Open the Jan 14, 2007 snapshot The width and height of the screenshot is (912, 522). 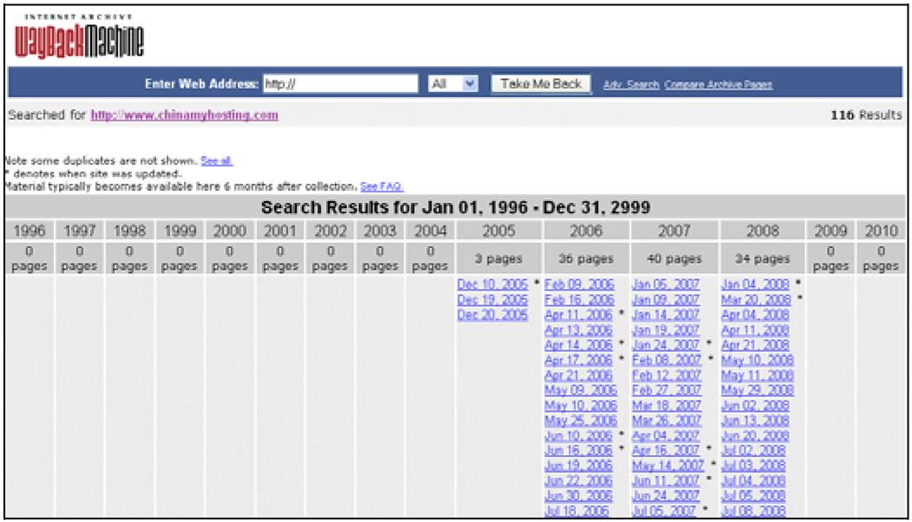pyautogui.click(x=666, y=315)
